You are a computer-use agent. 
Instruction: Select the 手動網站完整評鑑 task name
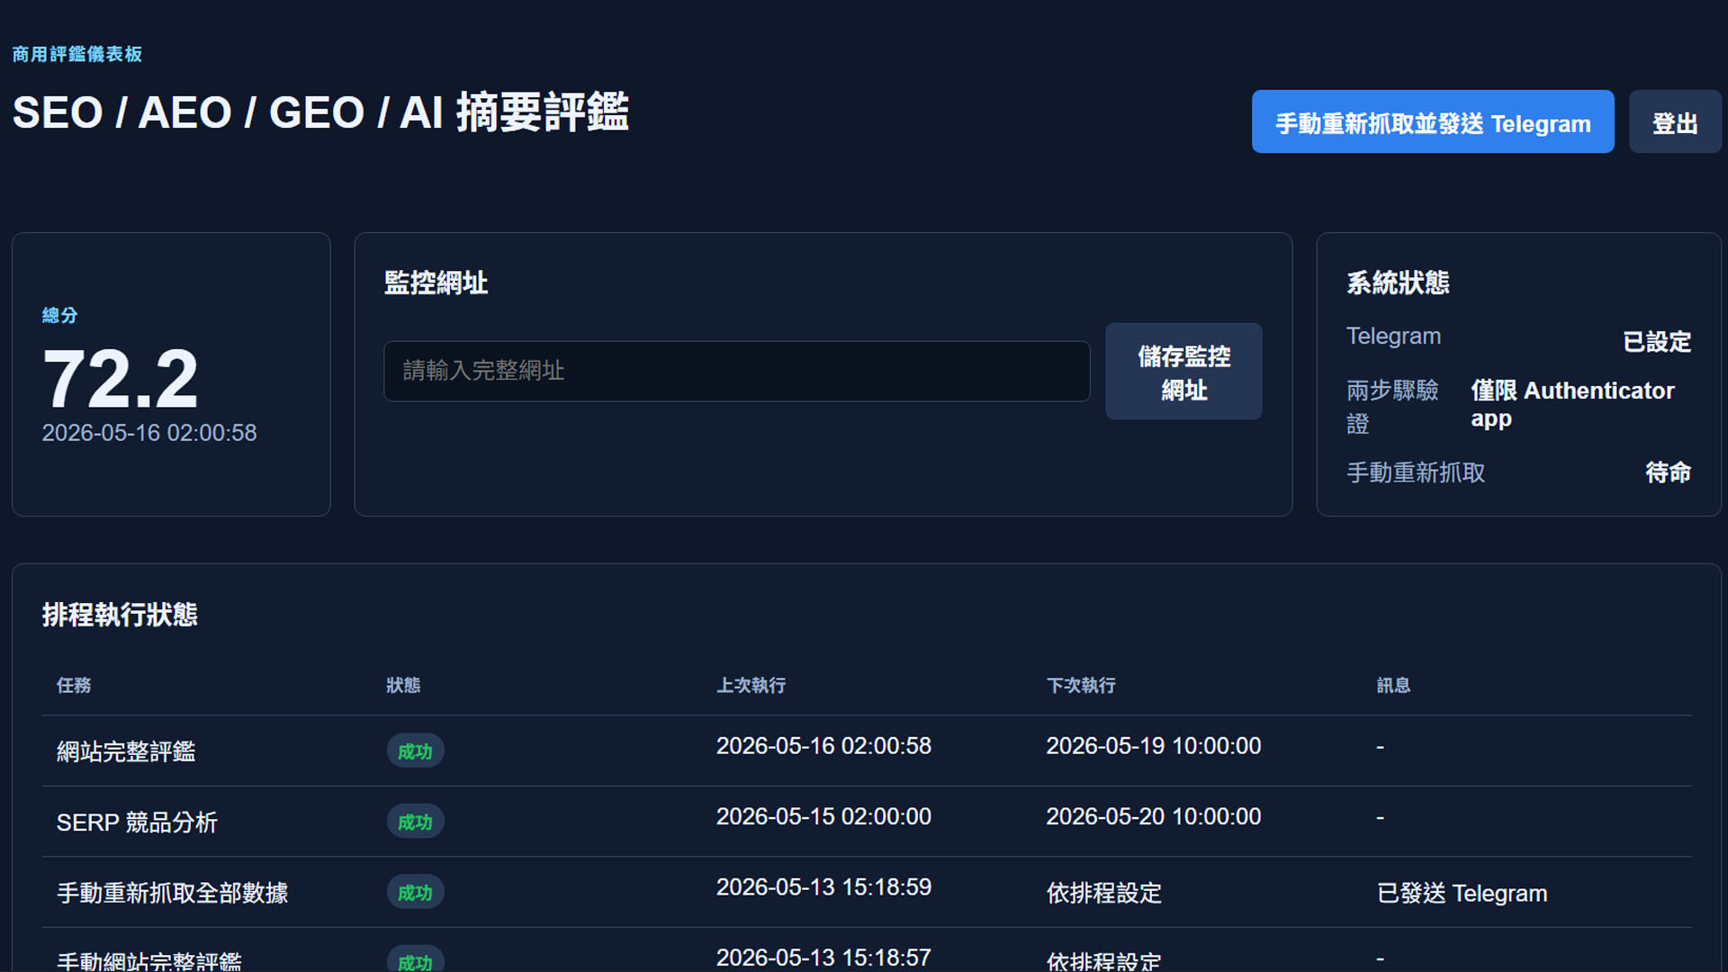(x=149, y=960)
